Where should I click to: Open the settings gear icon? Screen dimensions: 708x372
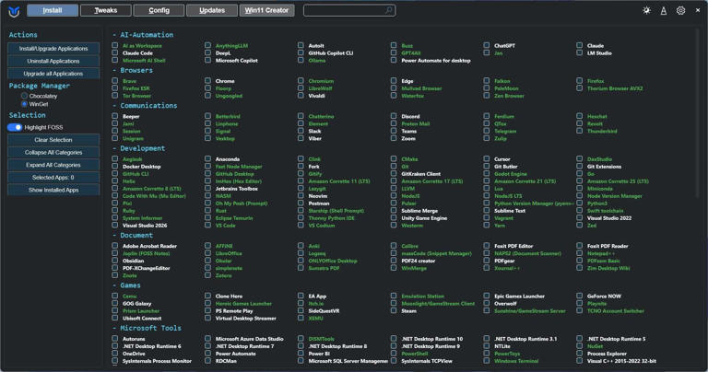[680, 11]
